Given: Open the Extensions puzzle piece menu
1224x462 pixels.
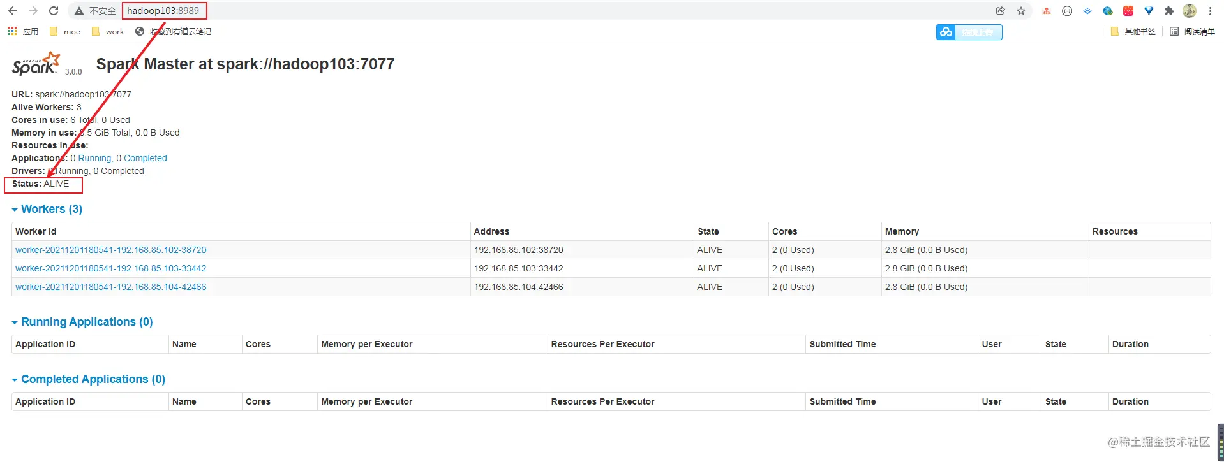Looking at the screenshot, I should tap(1169, 11).
